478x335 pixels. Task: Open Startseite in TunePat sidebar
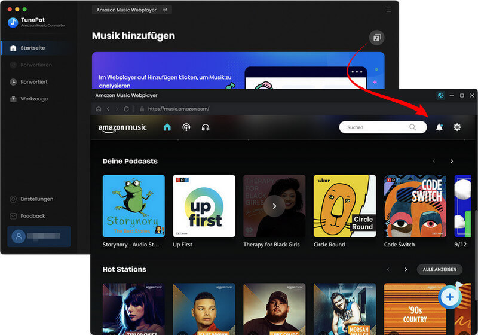click(36, 48)
